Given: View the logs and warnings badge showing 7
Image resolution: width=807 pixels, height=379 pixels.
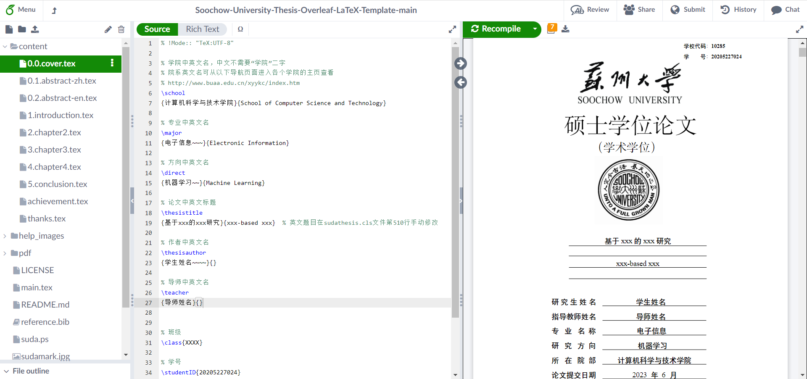Looking at the screenshot, I should (552, 28).
